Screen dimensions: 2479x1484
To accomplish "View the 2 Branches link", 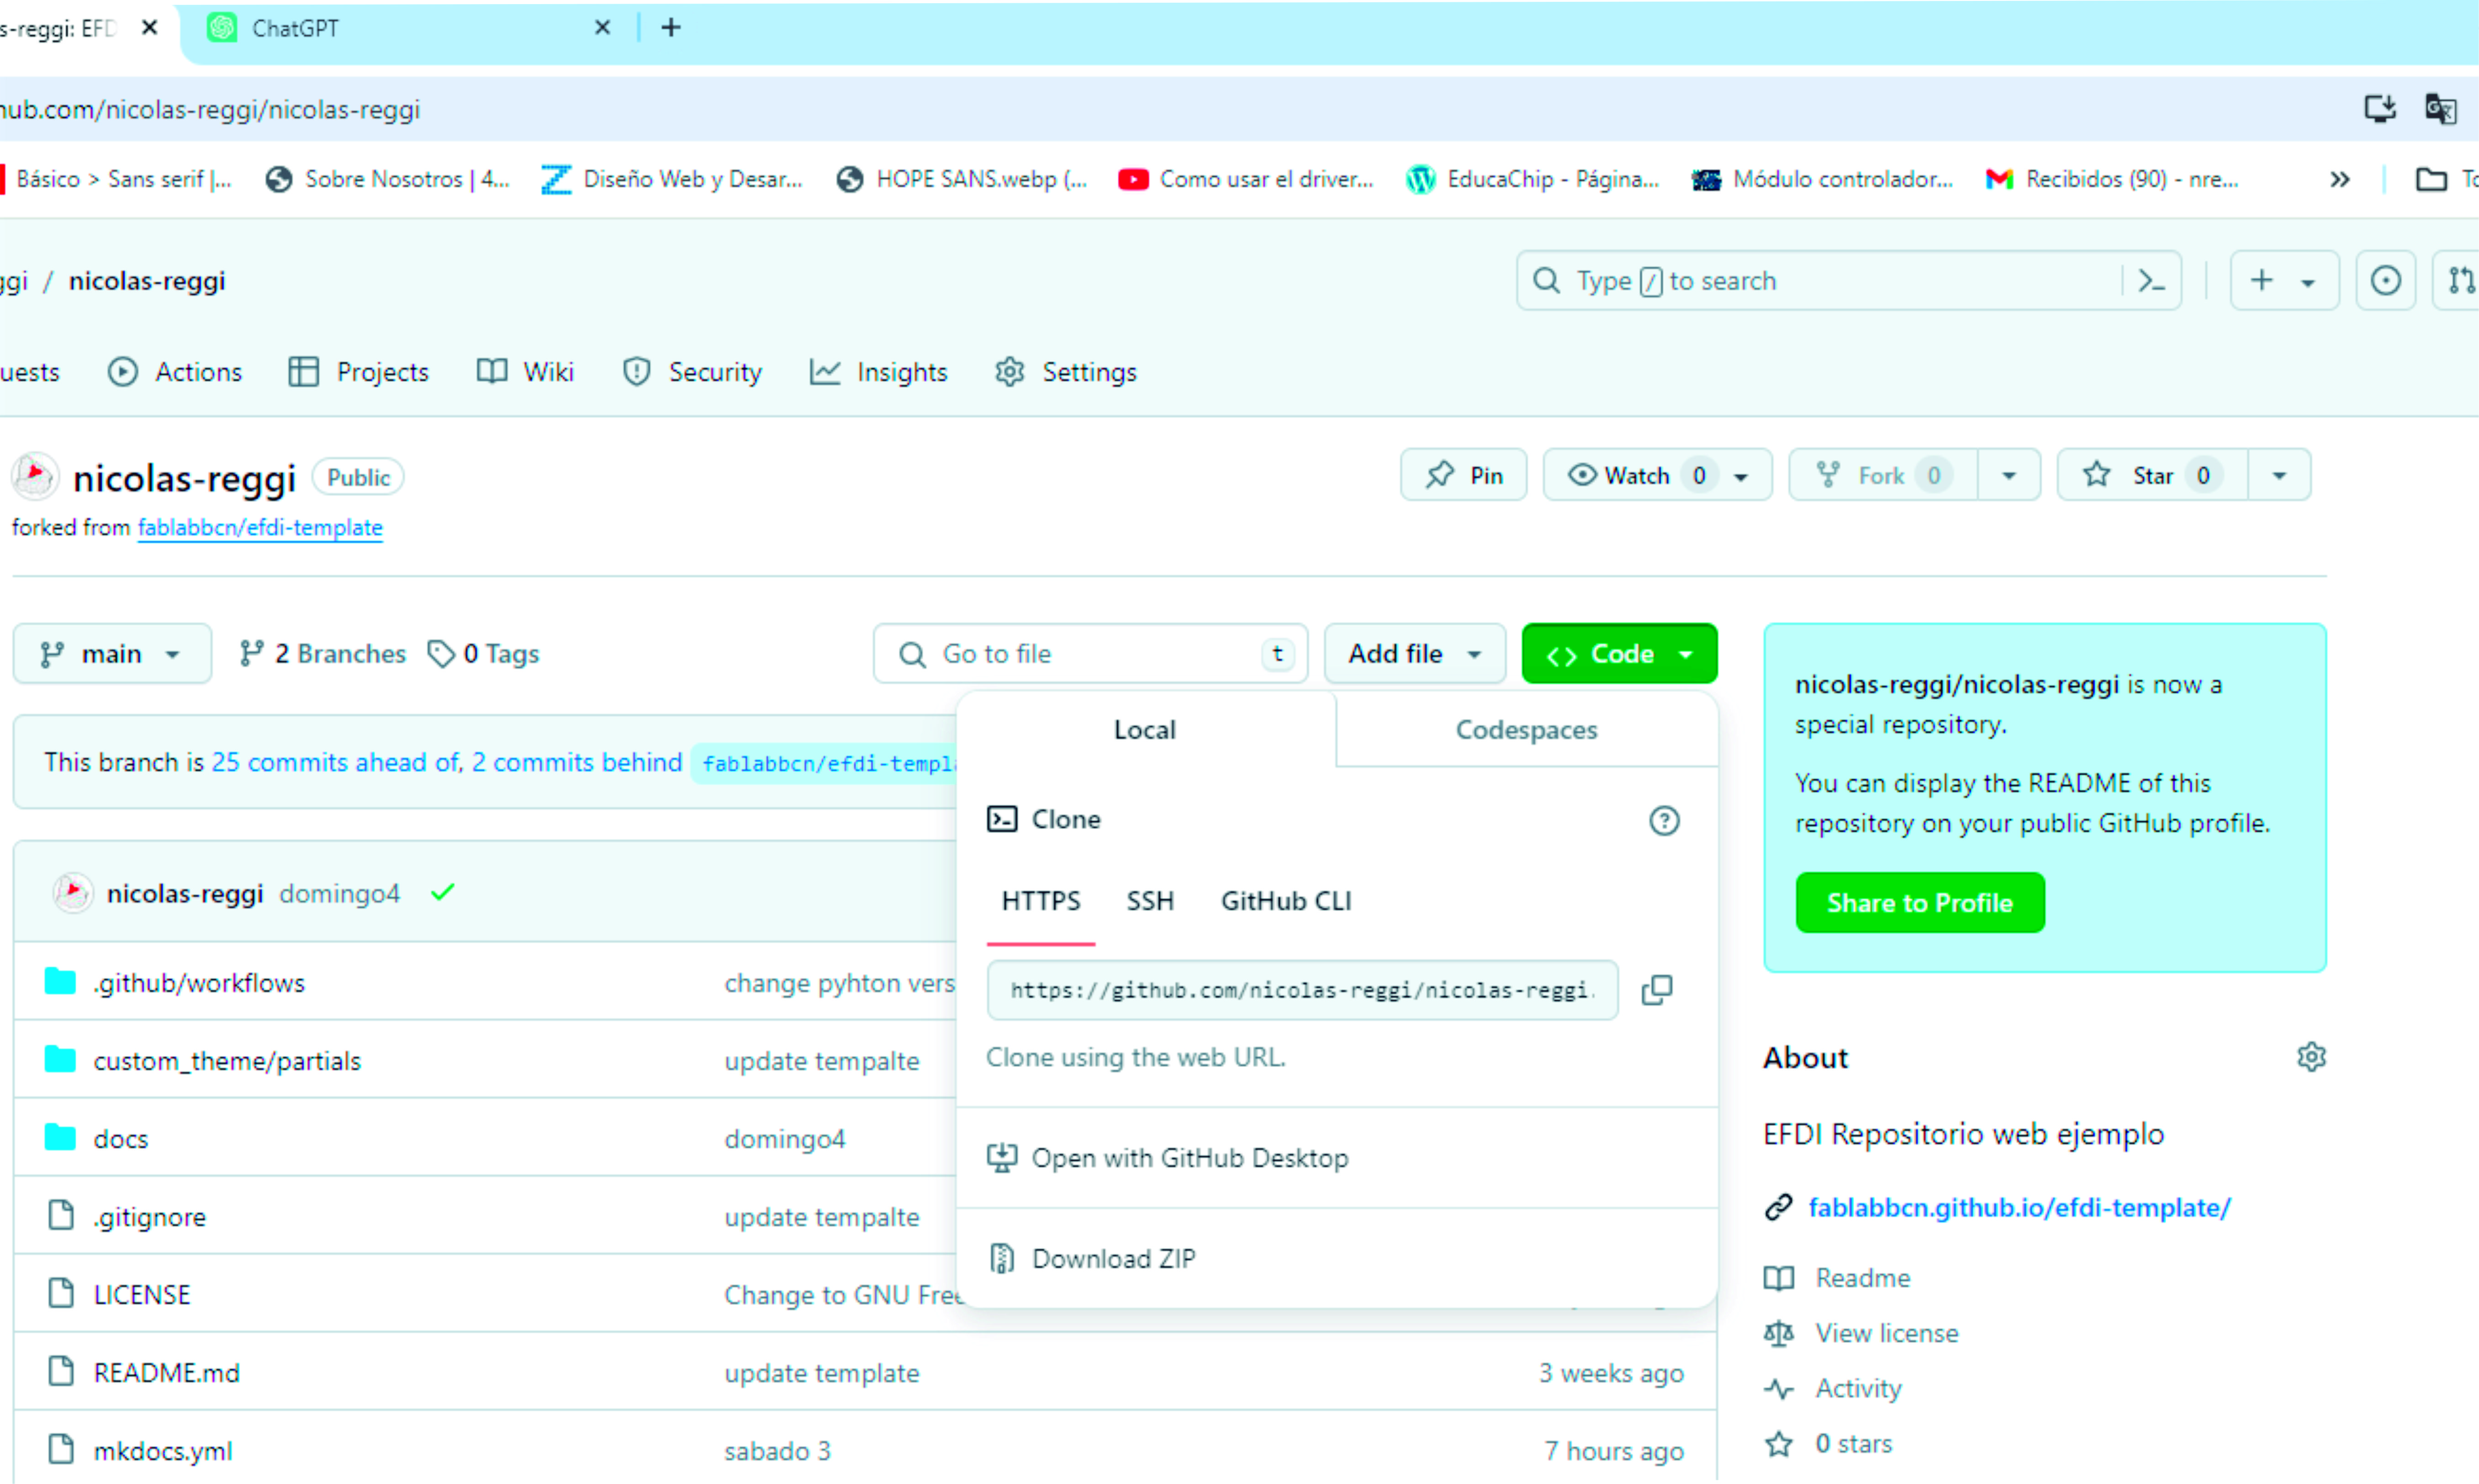I will point(323,654).
